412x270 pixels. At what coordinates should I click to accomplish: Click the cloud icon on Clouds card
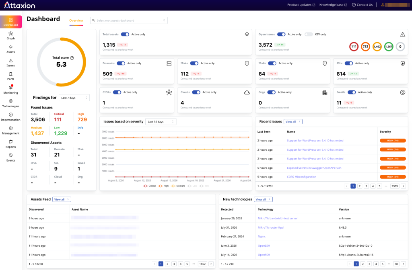(x=247, y=92)
